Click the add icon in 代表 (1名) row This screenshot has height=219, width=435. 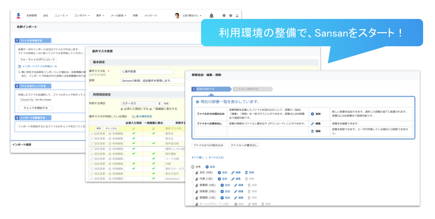(x=219, y=179)
